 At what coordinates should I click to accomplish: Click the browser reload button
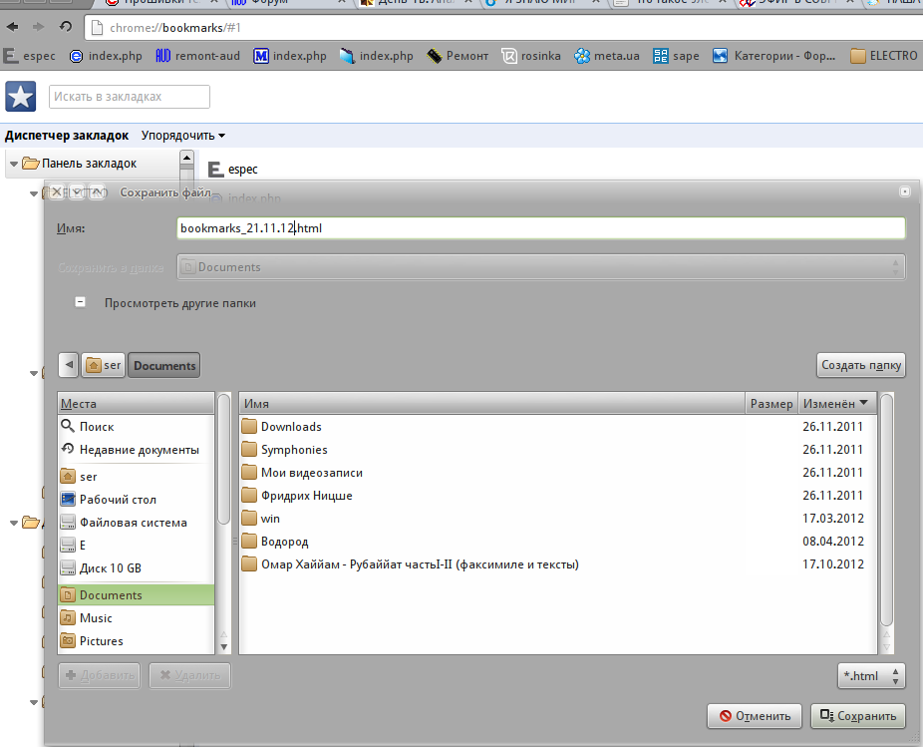coord(66,27)
